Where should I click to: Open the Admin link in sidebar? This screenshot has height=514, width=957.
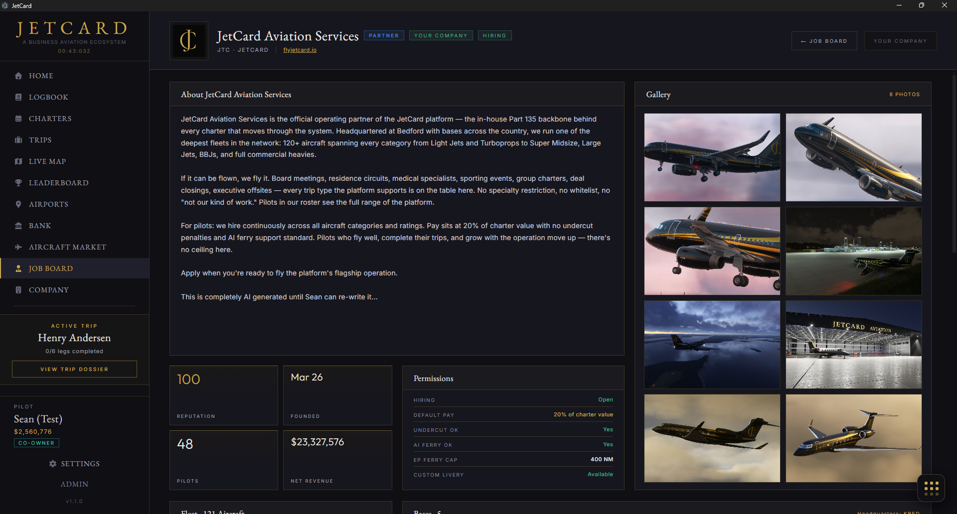click(74, 484)
